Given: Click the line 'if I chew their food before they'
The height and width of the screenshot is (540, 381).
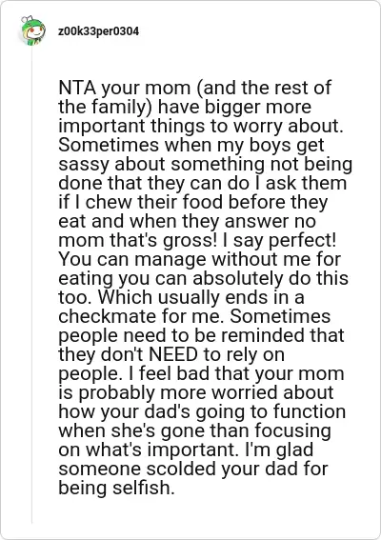Looking at the screenshot, I should coord(193,202).
